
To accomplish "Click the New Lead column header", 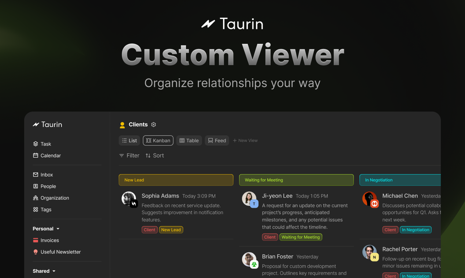I will [x=176, y=180].
